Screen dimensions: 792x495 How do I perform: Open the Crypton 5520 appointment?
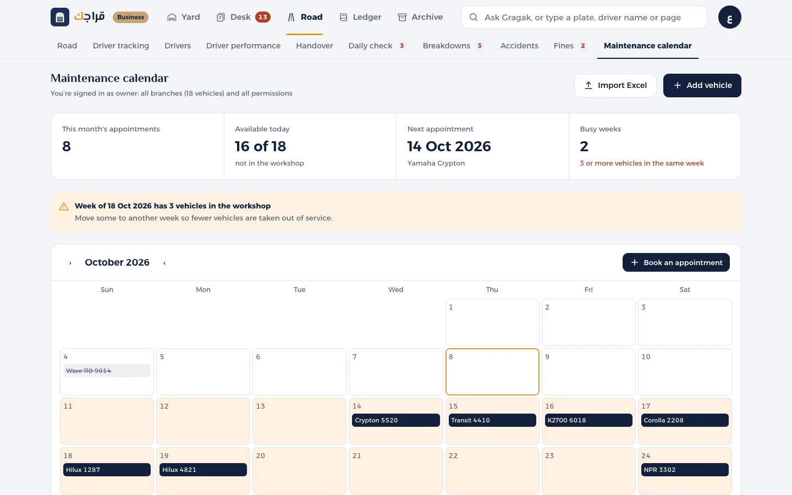(396, 420)
